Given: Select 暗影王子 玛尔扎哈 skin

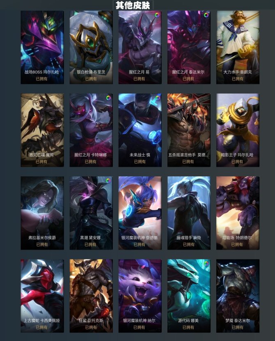Looking at the screenshot, I should 238,130.
